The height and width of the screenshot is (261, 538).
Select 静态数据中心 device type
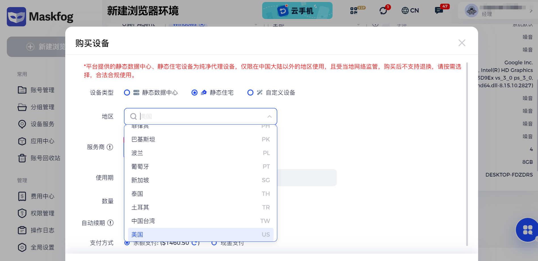click(x=151, y=93)
